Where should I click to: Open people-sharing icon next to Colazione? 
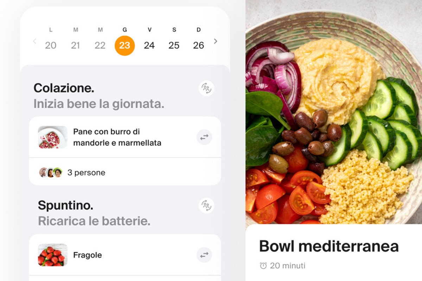206,88
